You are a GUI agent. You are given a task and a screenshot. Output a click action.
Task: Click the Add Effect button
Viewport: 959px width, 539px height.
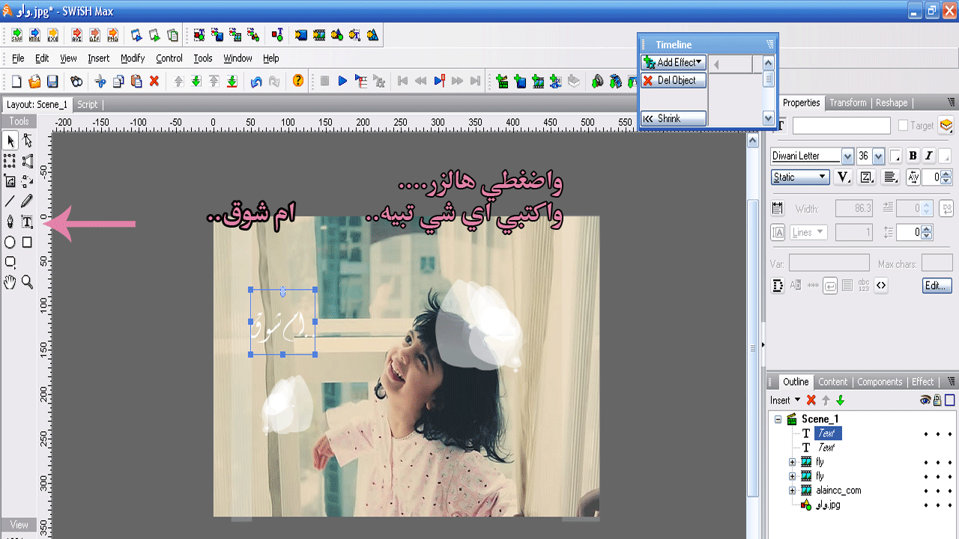[674, 63]
